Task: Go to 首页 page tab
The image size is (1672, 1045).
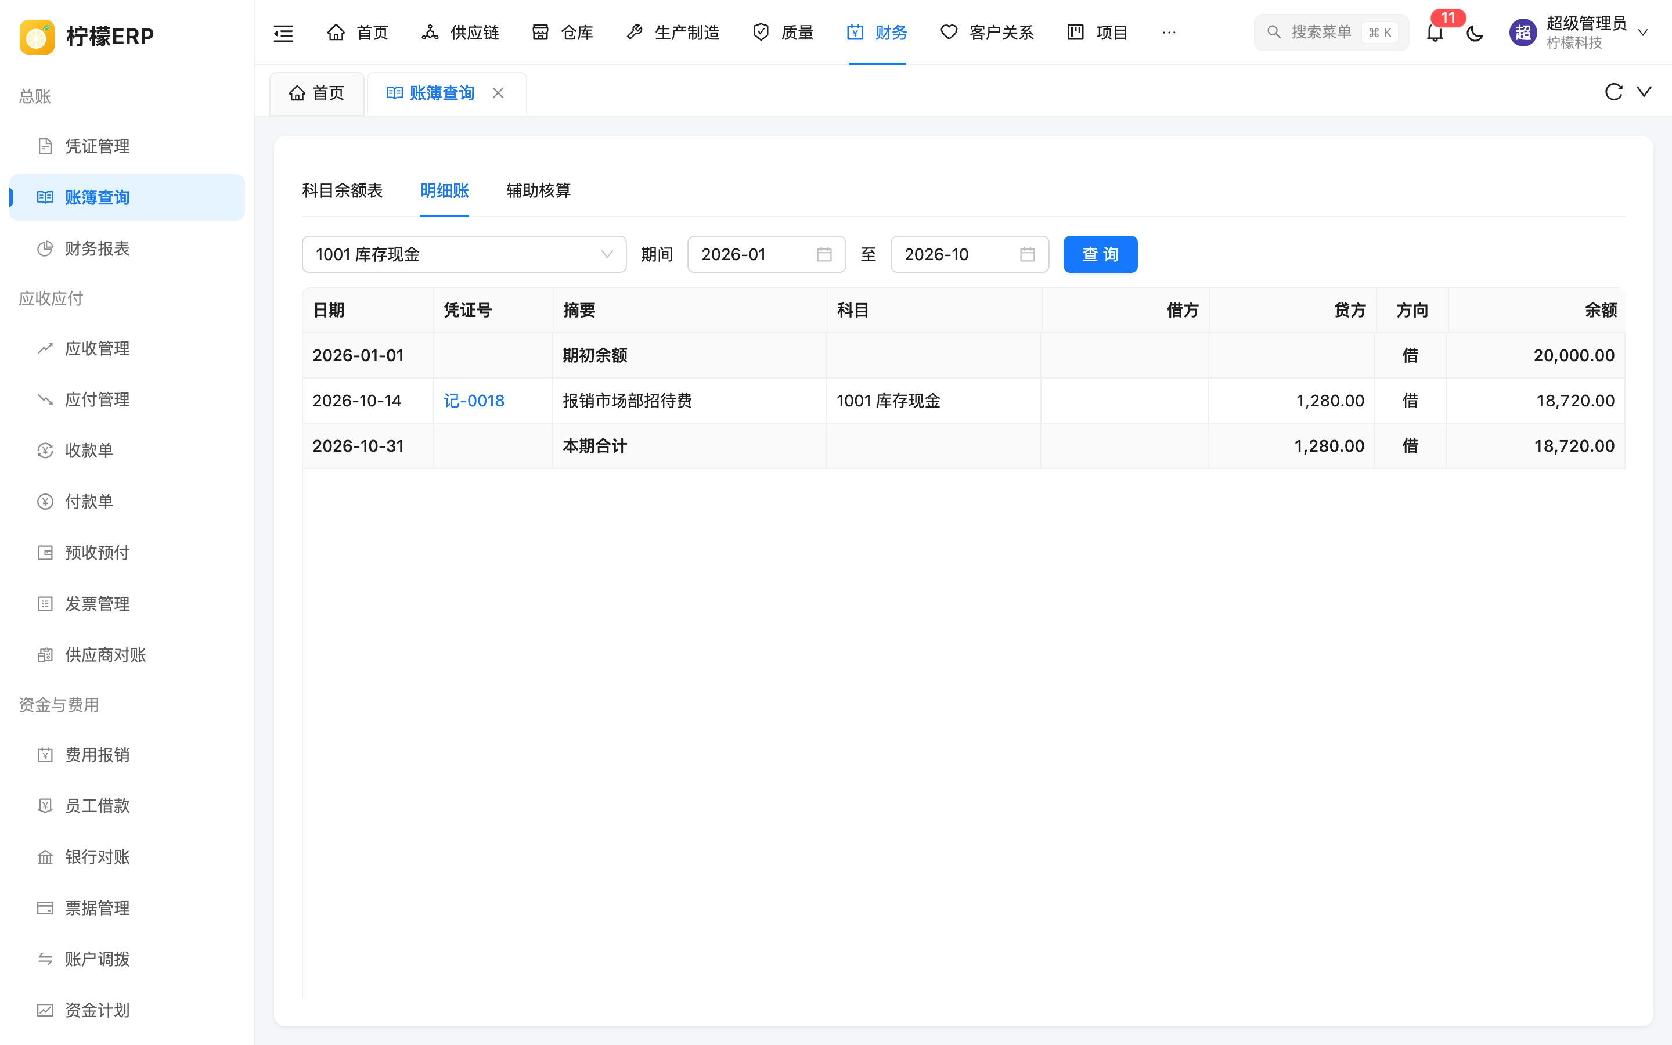Action: tap(317, 93)
